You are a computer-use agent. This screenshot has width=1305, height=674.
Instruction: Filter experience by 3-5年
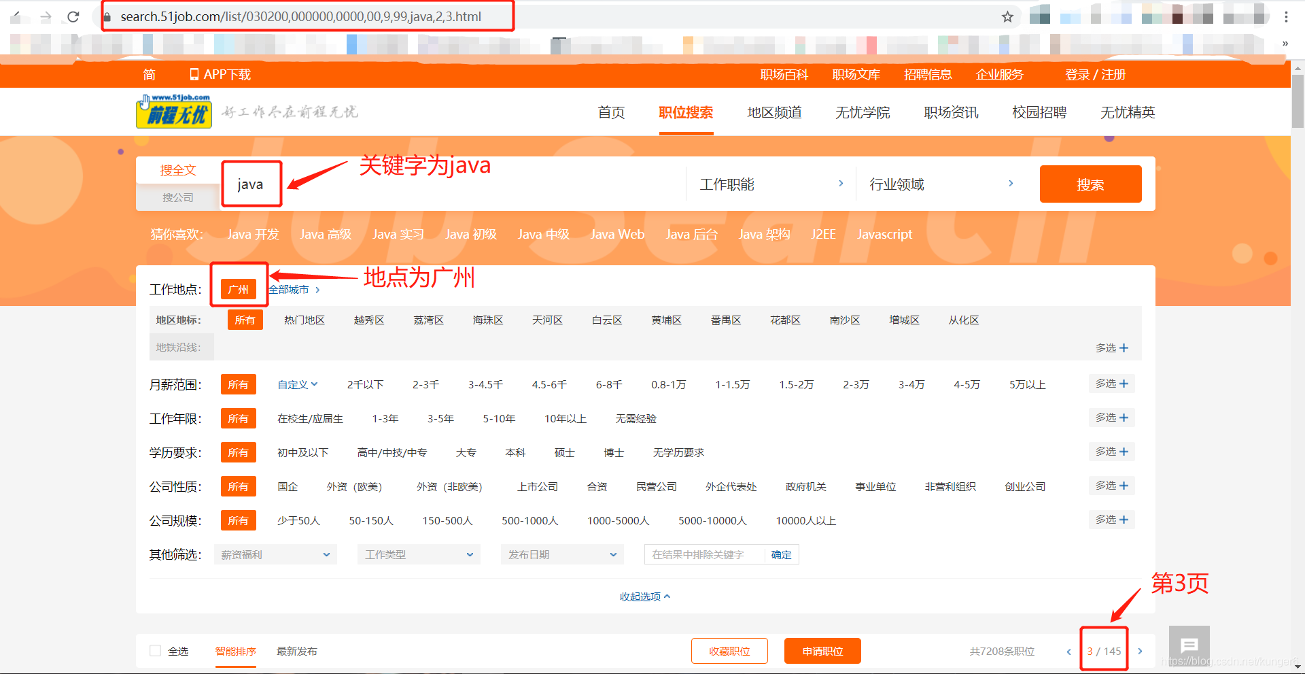(x=440, y=418)
